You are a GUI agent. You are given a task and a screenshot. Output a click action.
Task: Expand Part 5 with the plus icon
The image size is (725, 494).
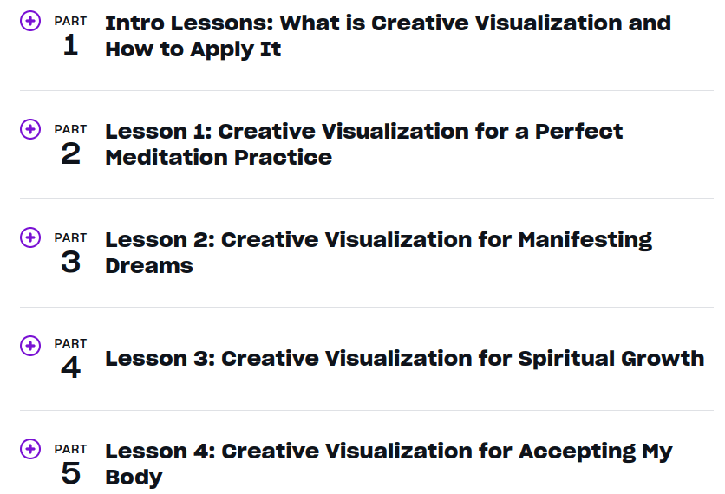[30, 449]
